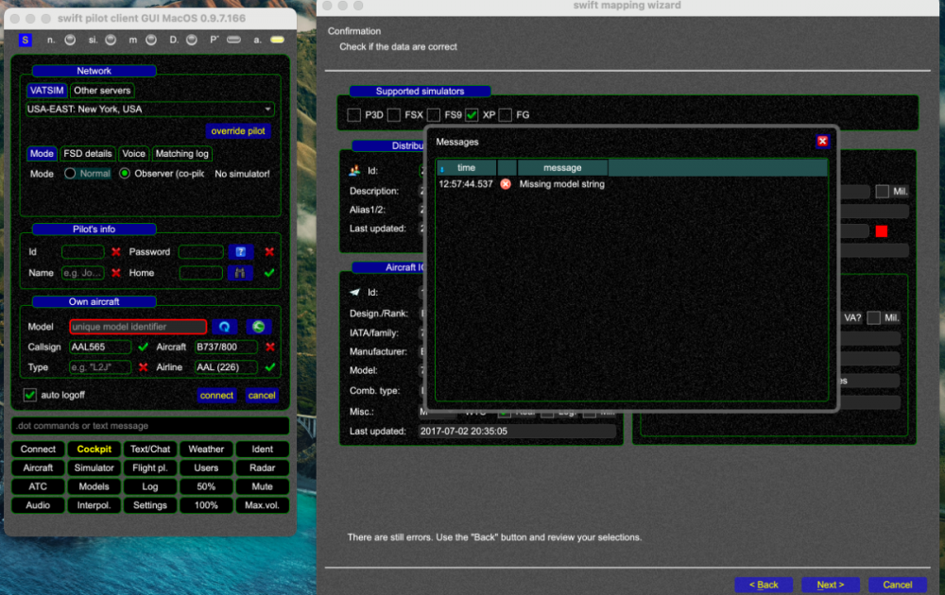The image size is (945, 595).
Task: Open the server selection dropdown showing New York
Action: [149, 109]
